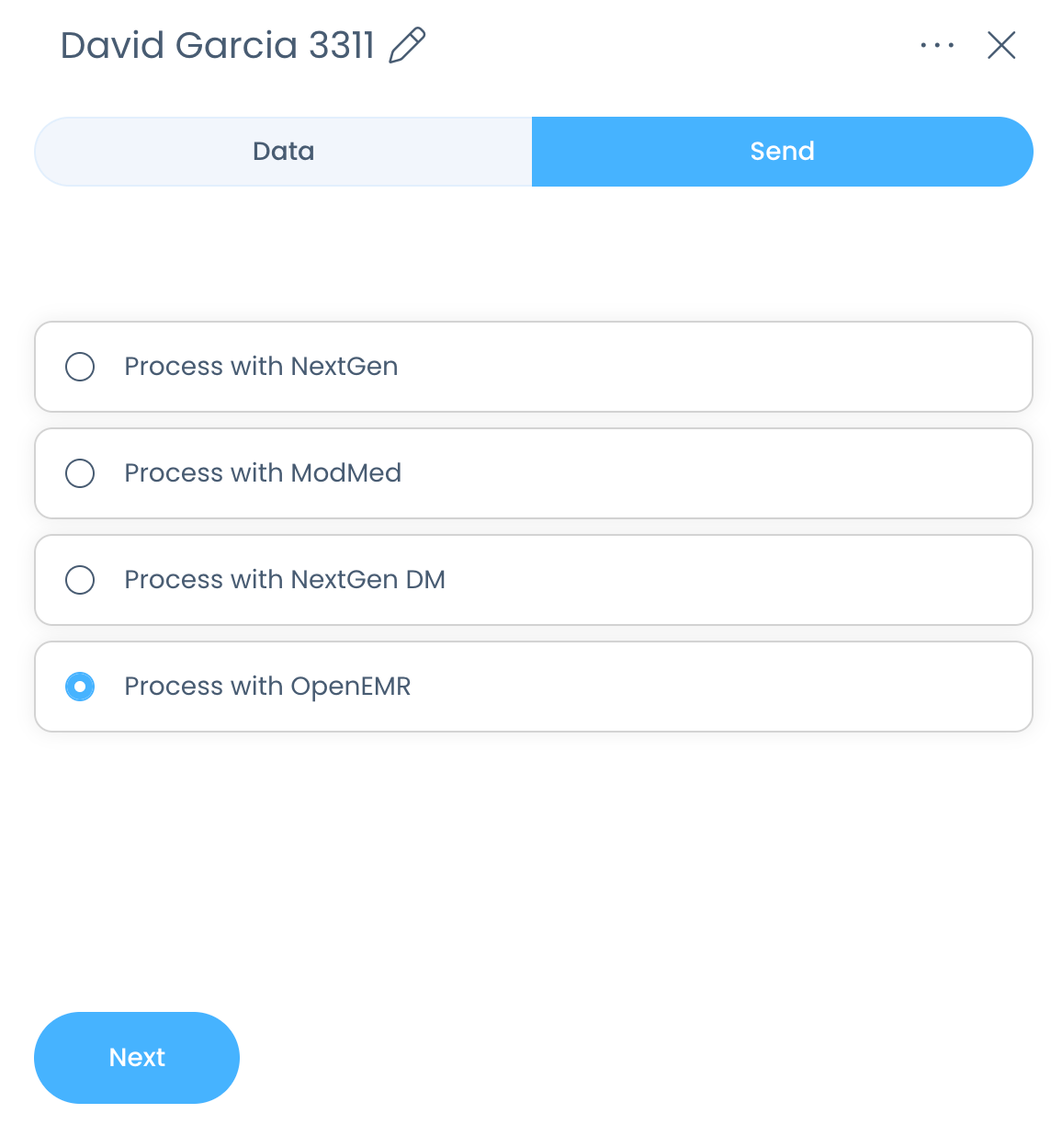This screenshot has height=1136, width=1051.
Task: Click the David Garcia 3311 title text
Action: pyautogui.click(x=217, y=45)
